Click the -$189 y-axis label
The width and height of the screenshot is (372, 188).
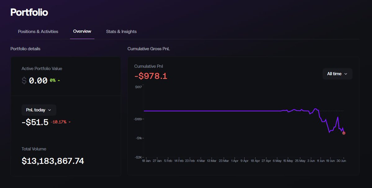click(138, 119)
